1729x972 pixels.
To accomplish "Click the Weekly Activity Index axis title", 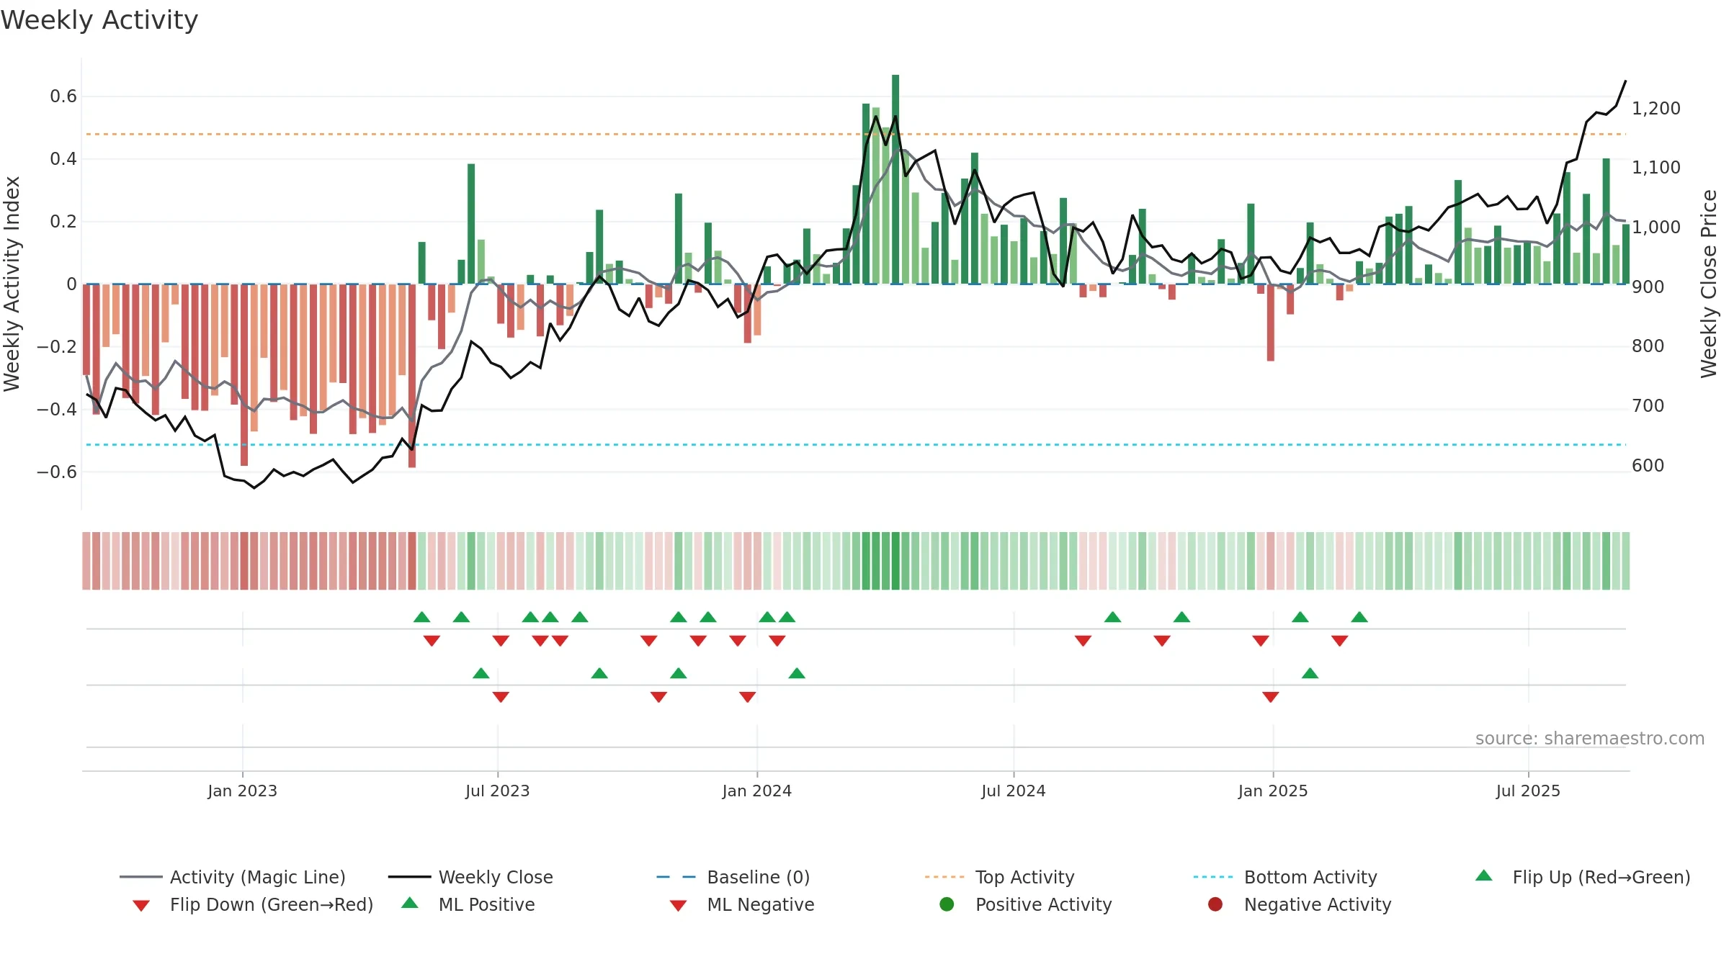I will point(12,284).
